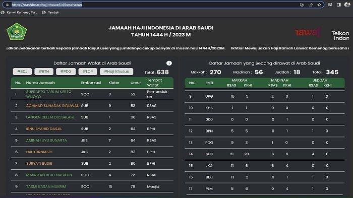Click the Madinah count 56
353x198 pixels.
pyautogui.click(x=259, y=72)
